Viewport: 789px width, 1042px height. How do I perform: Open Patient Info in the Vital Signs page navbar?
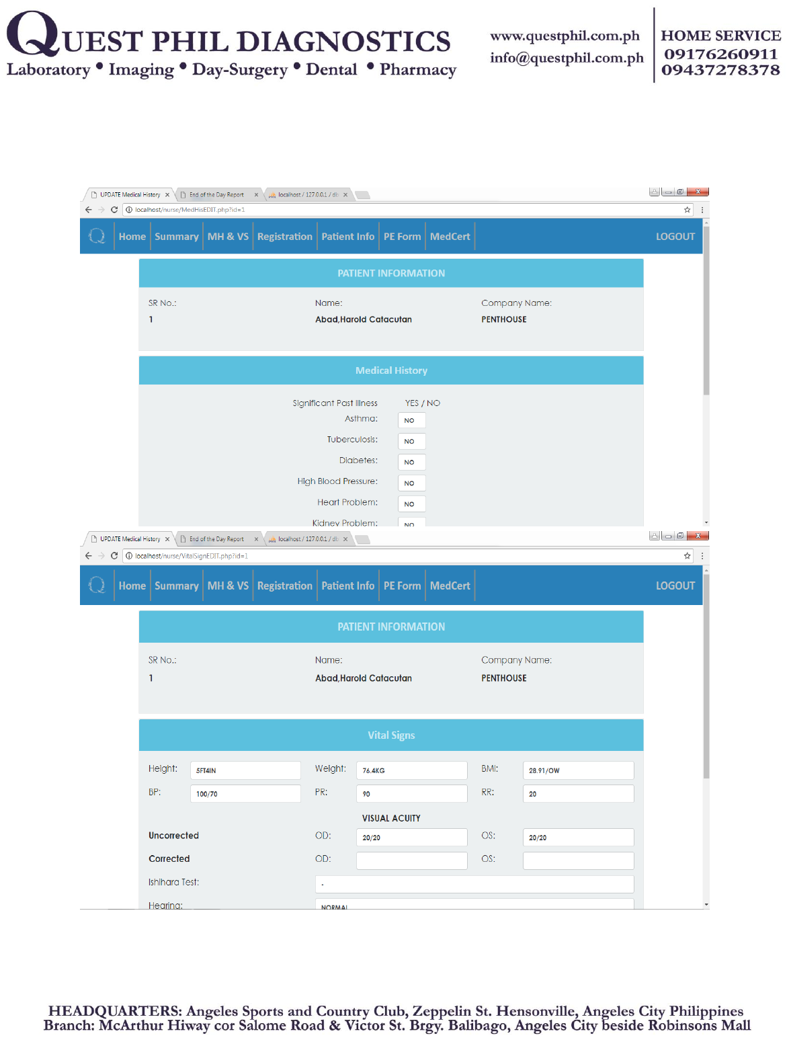[348, 586]
